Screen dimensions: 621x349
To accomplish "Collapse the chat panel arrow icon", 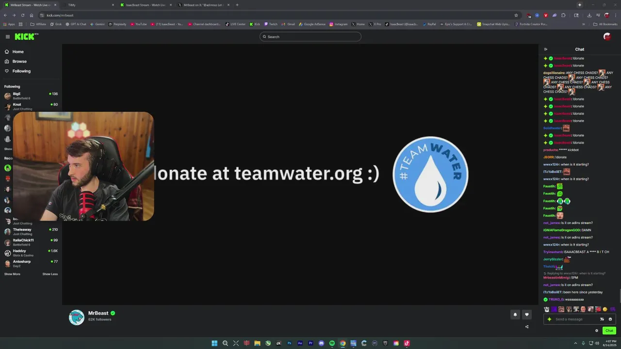I will (x=546, y=49).
